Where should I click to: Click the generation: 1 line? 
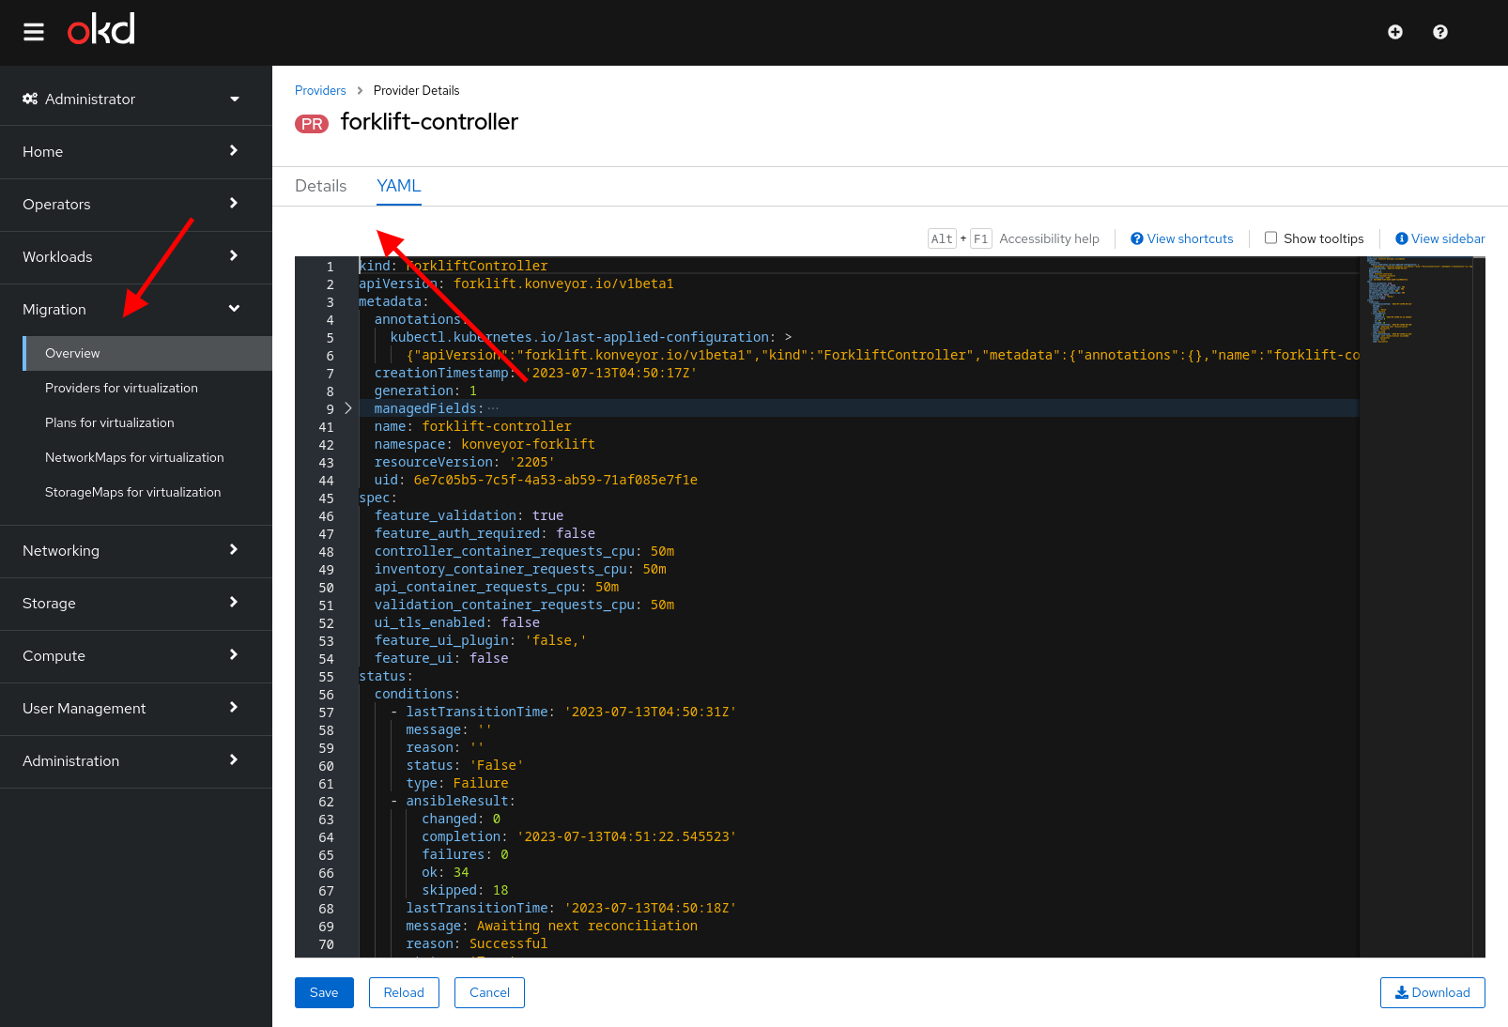[x=425, y=391]
